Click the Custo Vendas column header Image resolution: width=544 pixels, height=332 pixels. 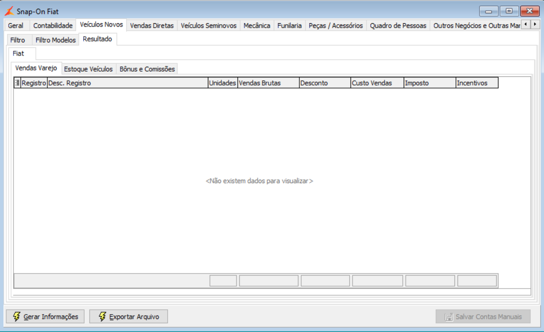coord(378,83)
